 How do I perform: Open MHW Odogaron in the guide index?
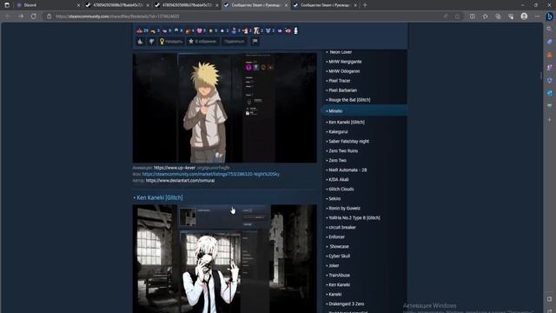344,71
